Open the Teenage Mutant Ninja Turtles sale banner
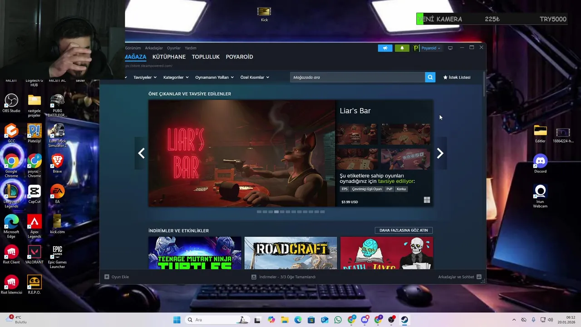Image resolution: width=581 pixels, height=327 pixels. tap(195, 253)
